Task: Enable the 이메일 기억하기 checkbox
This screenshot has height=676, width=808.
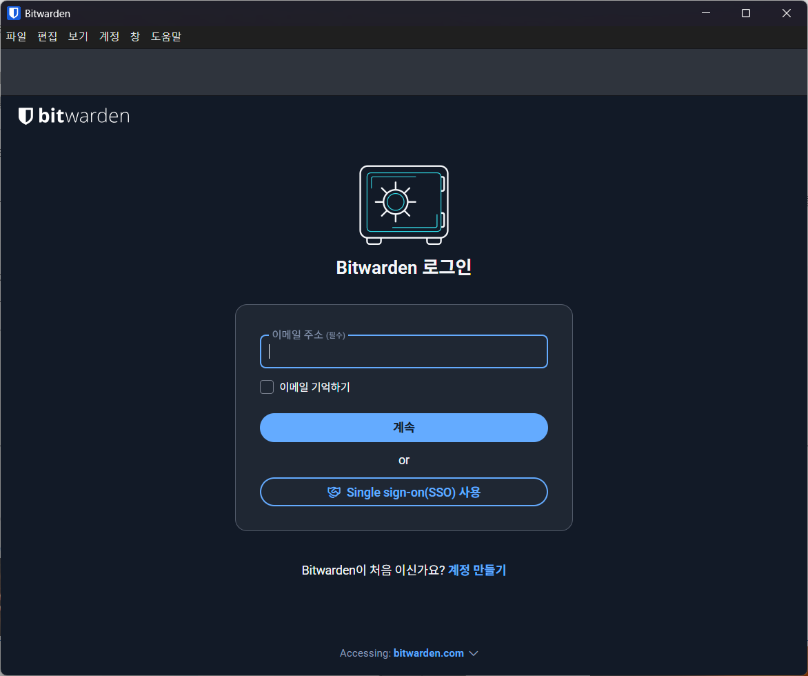Action: pyautogui.click(x=267, y=387)
